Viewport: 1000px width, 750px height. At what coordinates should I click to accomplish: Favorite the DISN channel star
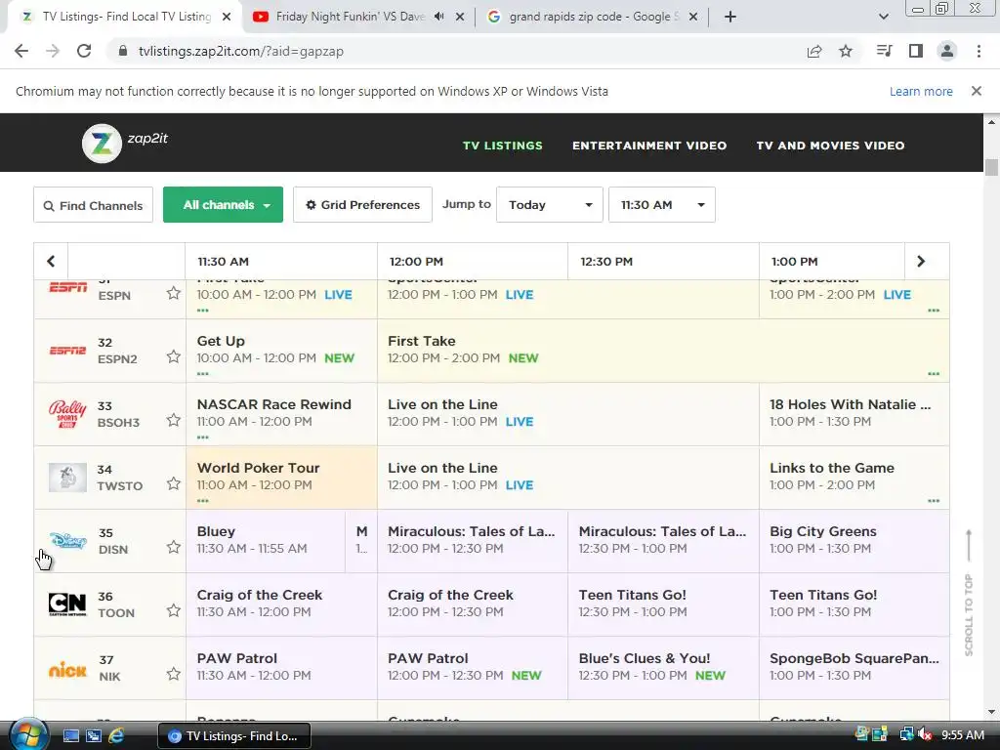pos(174,547)
